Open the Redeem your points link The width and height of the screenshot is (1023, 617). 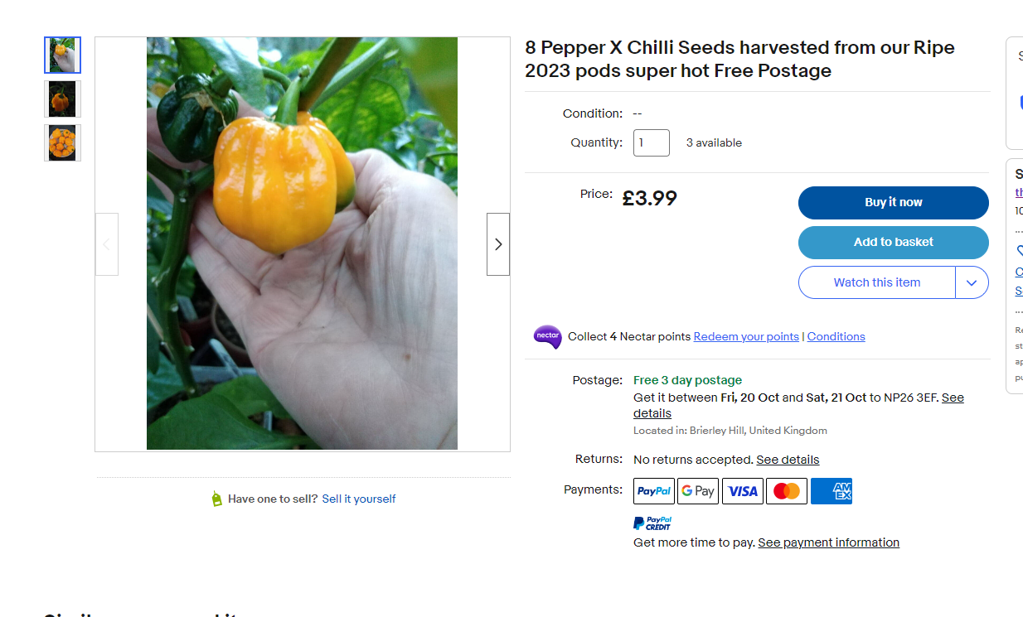point(746,336)
